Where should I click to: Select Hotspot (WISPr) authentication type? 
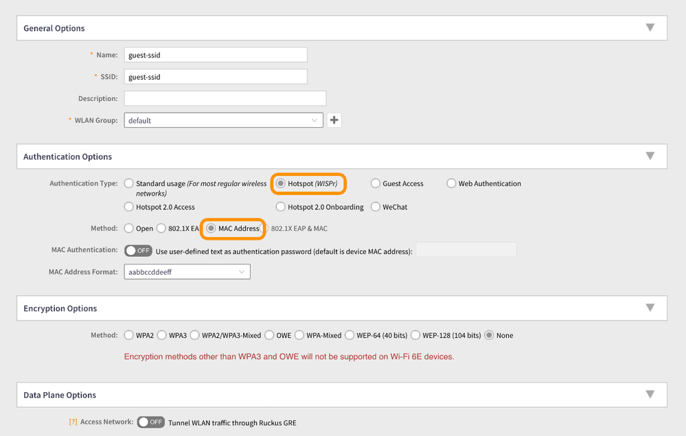(281, 184)
